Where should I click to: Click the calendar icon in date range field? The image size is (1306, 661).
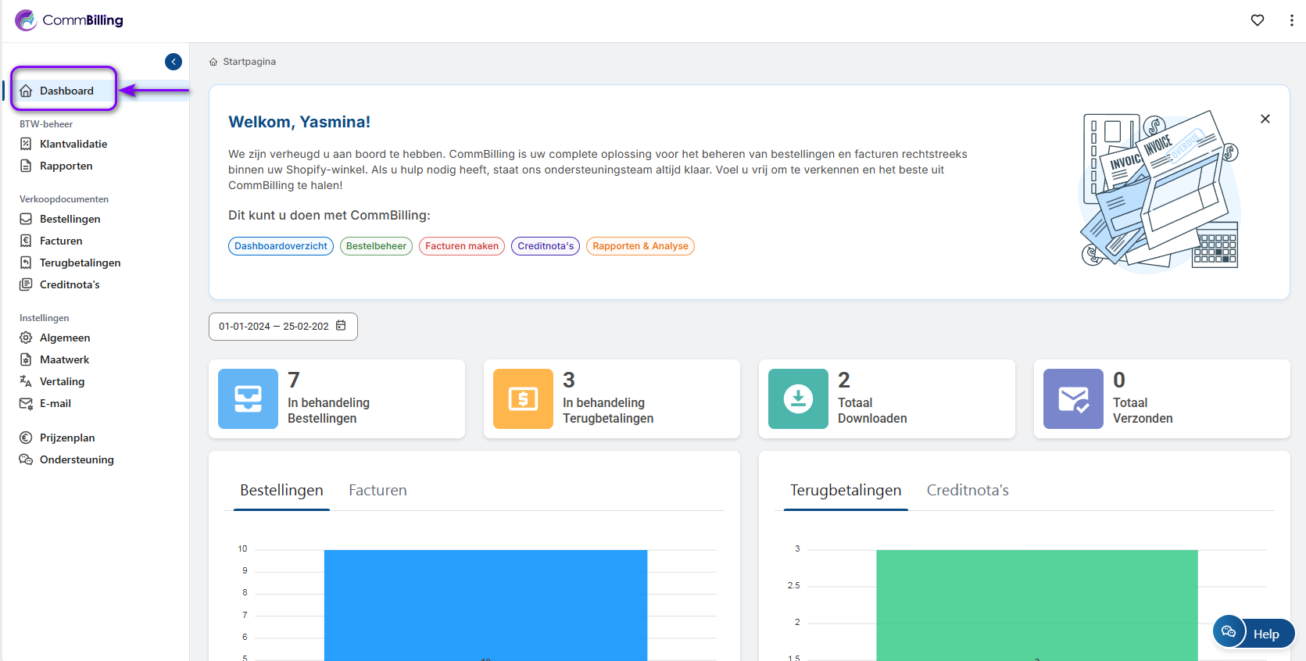[x=341, y=326]
